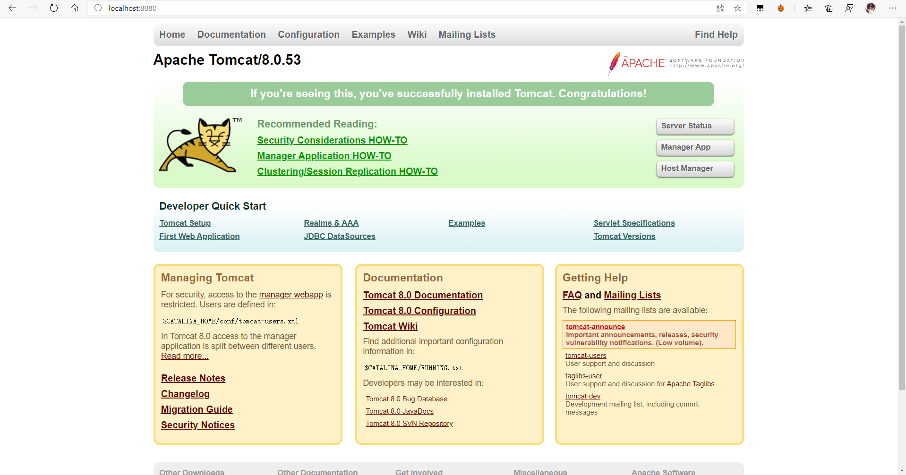Open tomcat-announce mailing list link
This screenshot has height=475, width=906.
(595, 327)
